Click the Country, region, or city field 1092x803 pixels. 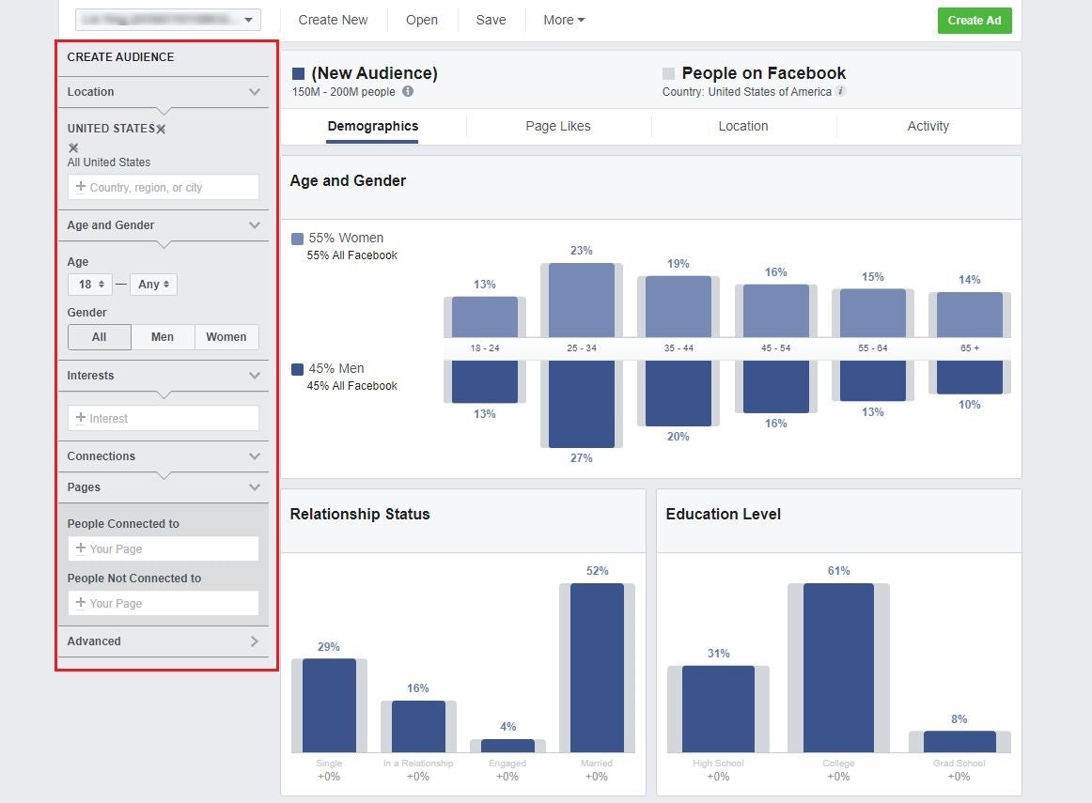(x=164, y=188)
